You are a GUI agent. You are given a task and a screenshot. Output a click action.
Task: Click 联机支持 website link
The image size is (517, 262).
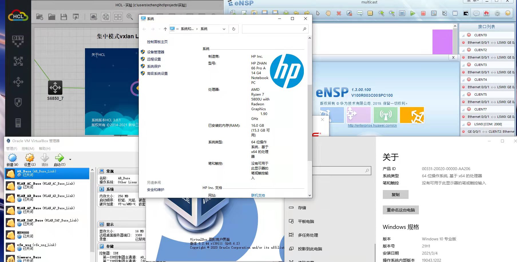[x=258, y=196]
